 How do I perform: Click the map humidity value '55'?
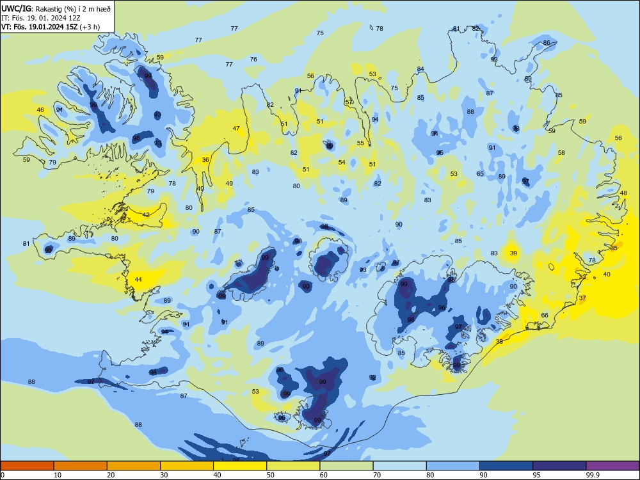[x=360, y=143]
